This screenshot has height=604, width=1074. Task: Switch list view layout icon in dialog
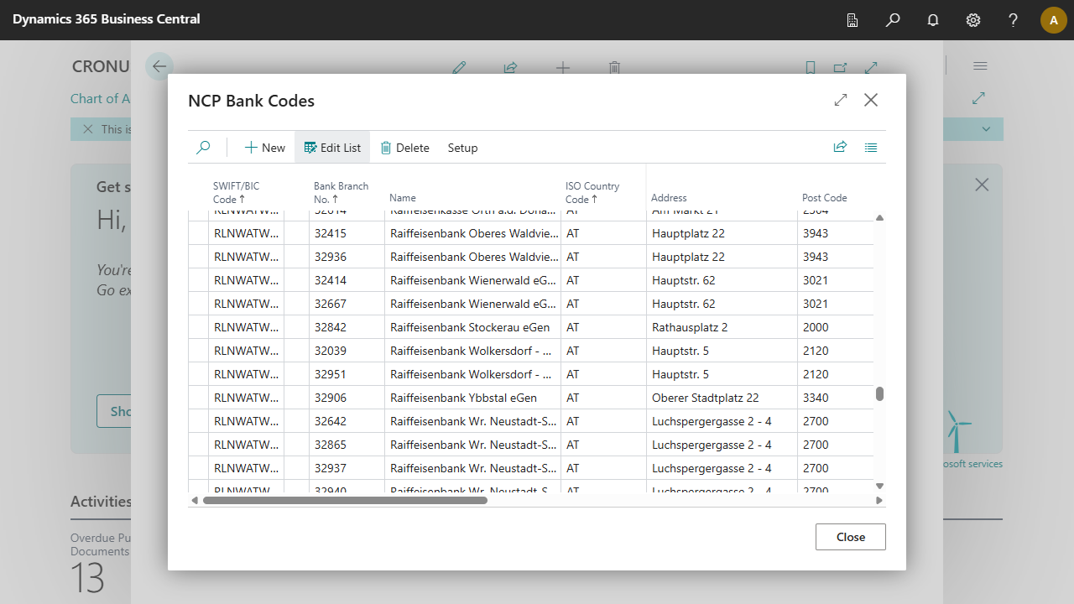point(871,148)
